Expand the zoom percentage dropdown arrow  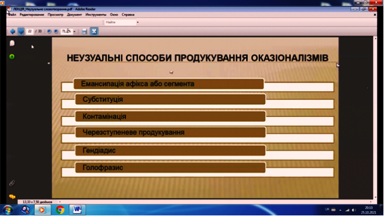(74, 32)
